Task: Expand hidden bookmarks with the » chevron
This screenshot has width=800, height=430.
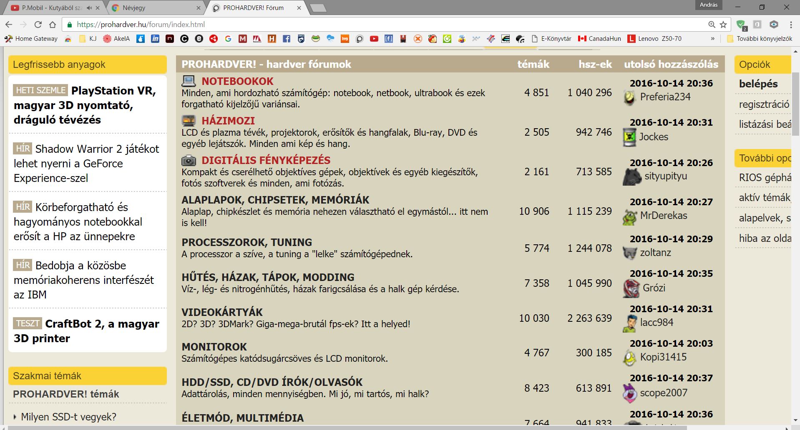Action: click(712, 39)
